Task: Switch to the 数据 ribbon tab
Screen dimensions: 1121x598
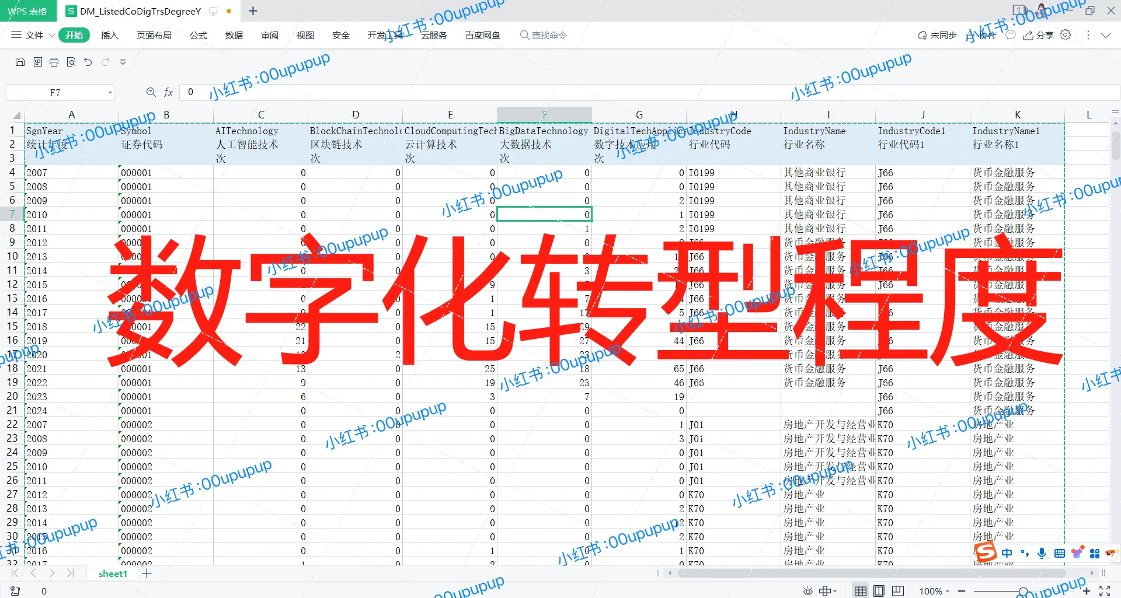Action: (234, 35)
